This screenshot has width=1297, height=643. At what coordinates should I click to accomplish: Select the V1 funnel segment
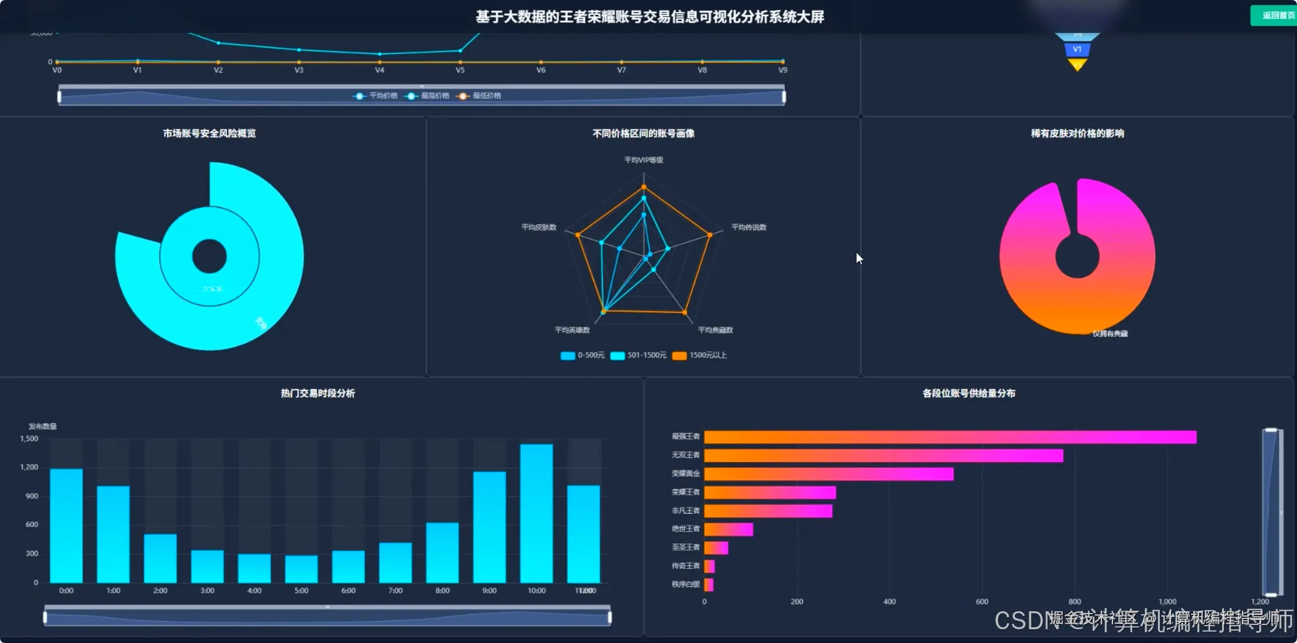coord(1077,49)
